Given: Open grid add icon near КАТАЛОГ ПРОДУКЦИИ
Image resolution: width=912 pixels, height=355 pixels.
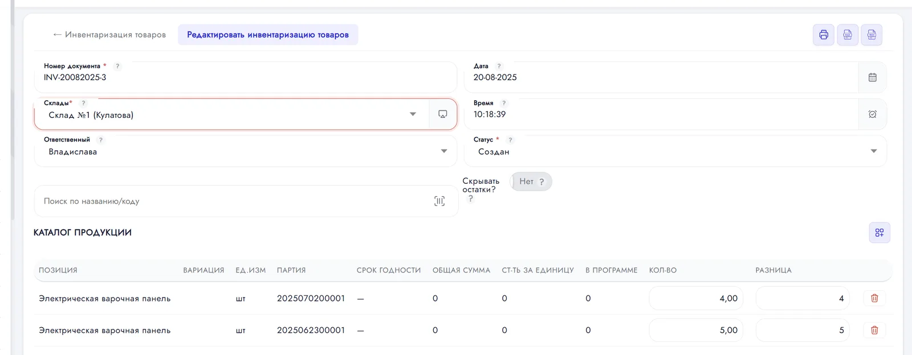Looking at the screenshot, I should (x=880, y=233).
